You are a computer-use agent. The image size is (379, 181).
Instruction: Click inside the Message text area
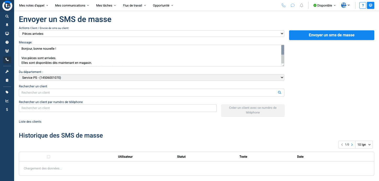tap(150, 55)
